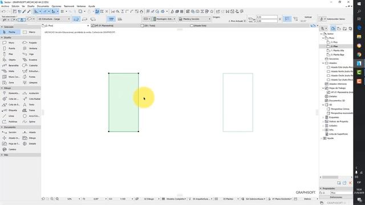The image size is (365, 205).
Task: Select the Pilar column tool
Action: (10, 54)
